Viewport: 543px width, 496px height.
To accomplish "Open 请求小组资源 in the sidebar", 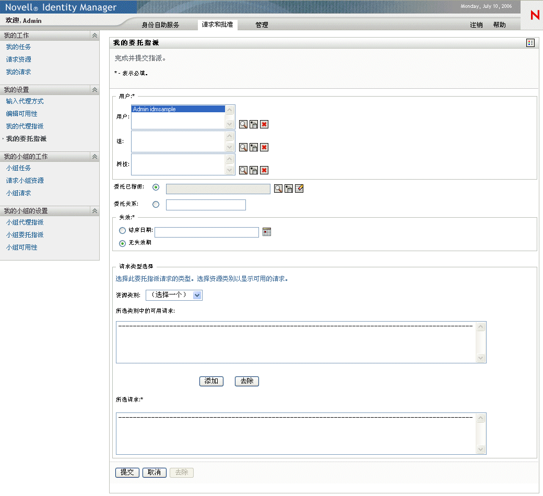I will [x=25, y=181].
